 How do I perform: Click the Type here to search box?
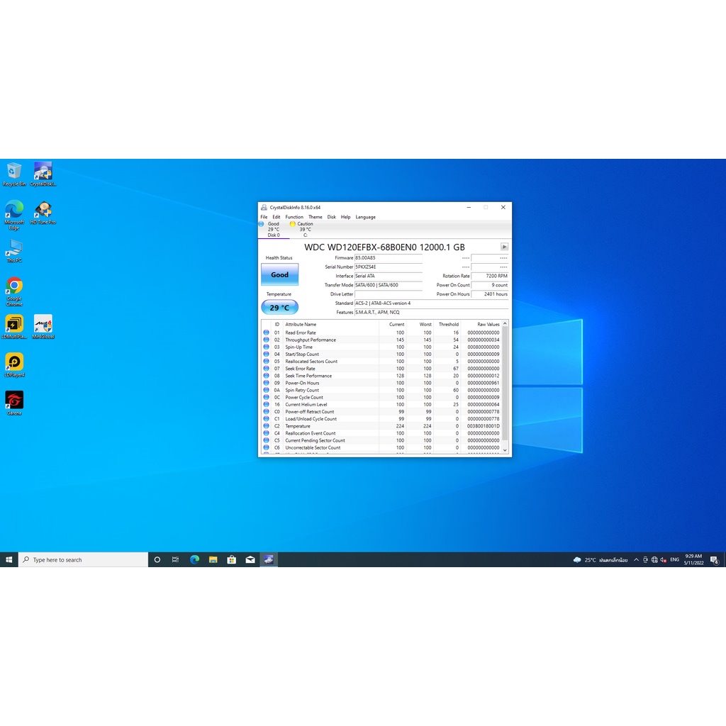point(84,559)
